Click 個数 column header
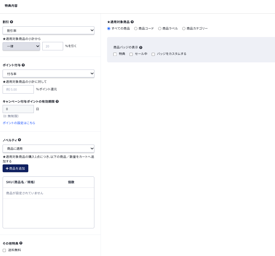Viewport: 275px width, 256px height. coord(71,182)
